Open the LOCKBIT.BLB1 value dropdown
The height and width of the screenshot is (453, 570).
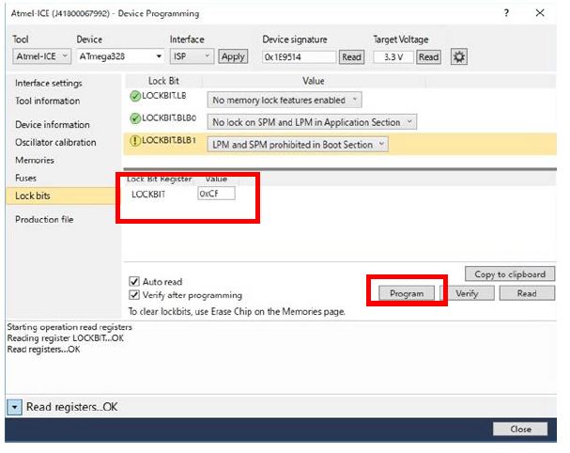298,145
